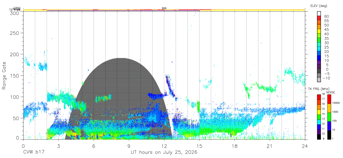Viewport: 343px width, 158px height.
Task: Click y-axis tick label '250'
Action: tap(15, 33)
